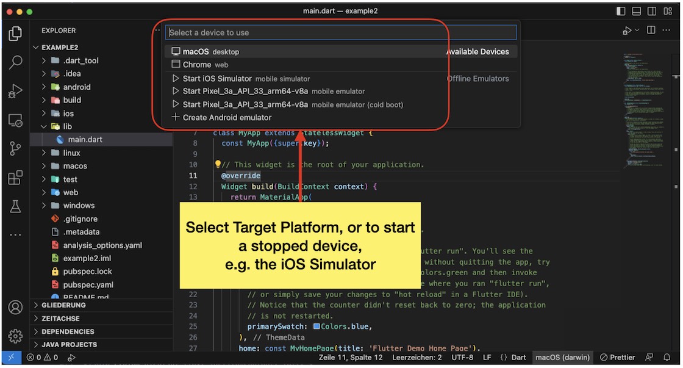Open the Manage settings gear
The width and height of the screenshot is (683, 368).
15,336
